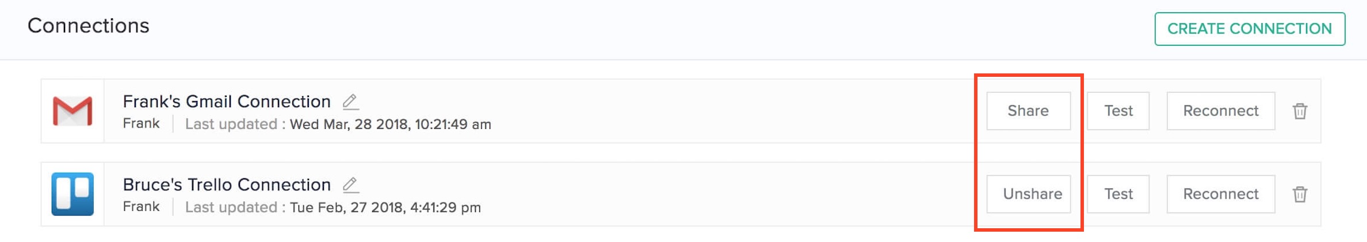Share Frank's Gmail Connection
Image resolution: width=1367 pixels, height=242 pixels.
1028,111
